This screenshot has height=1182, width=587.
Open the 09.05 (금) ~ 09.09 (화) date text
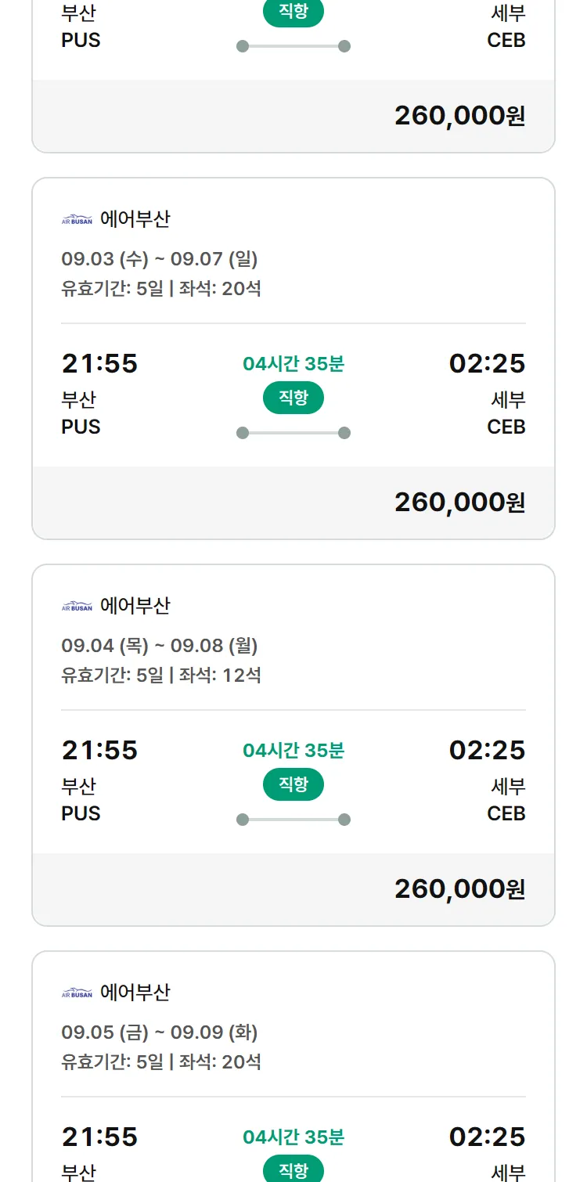tap(160, 1032)
